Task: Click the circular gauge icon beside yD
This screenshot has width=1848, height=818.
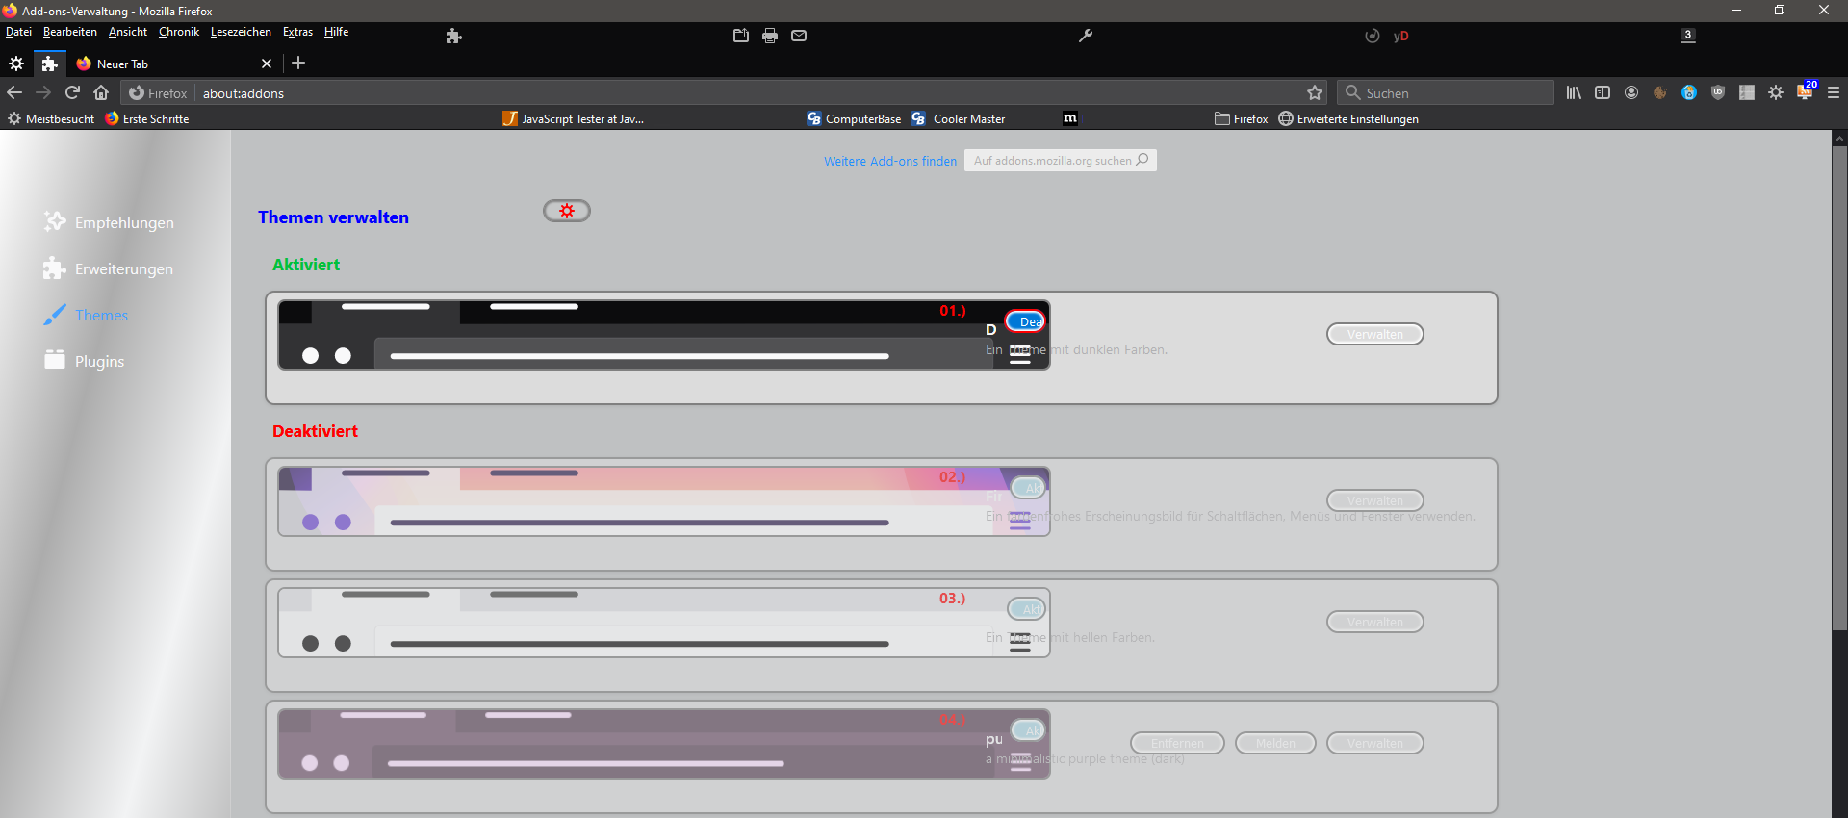Action: pyautogui.click(x=1373, y=36)
